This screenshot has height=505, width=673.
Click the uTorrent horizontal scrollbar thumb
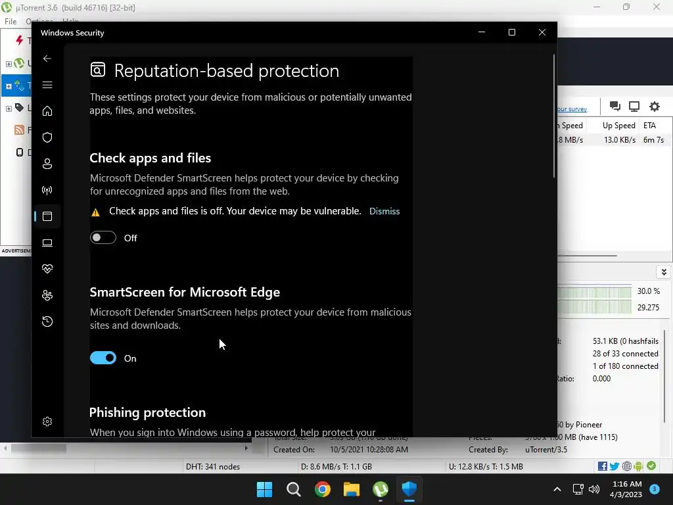[38, 448]
